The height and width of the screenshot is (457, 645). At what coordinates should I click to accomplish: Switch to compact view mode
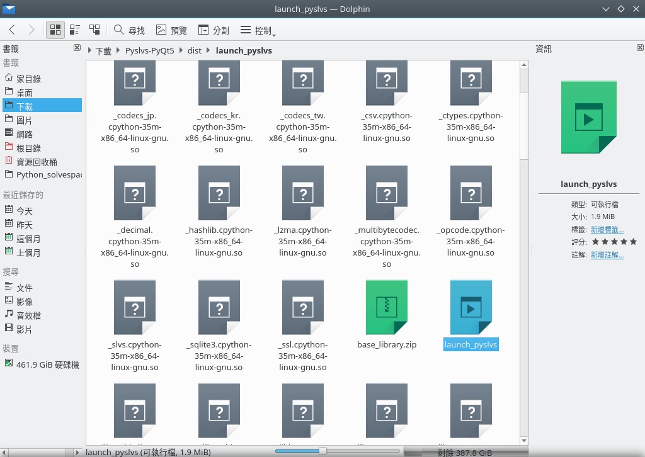point(75,30)
